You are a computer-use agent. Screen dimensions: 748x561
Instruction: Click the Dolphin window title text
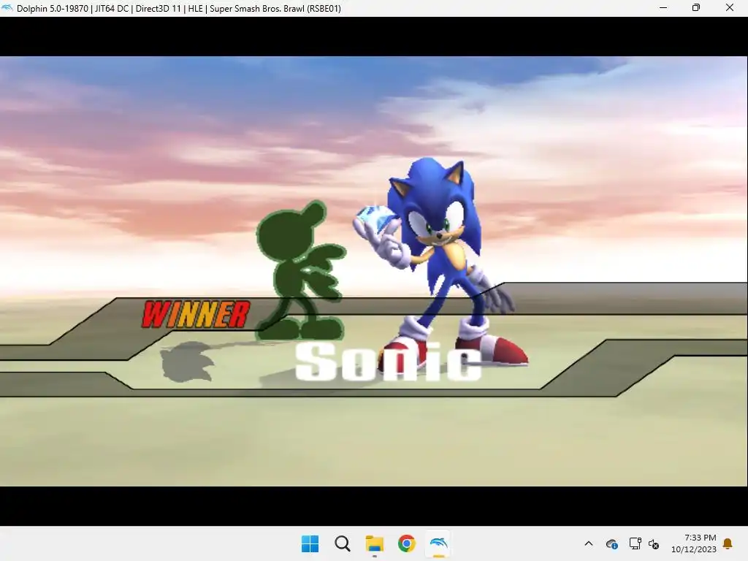coord(179,9)
